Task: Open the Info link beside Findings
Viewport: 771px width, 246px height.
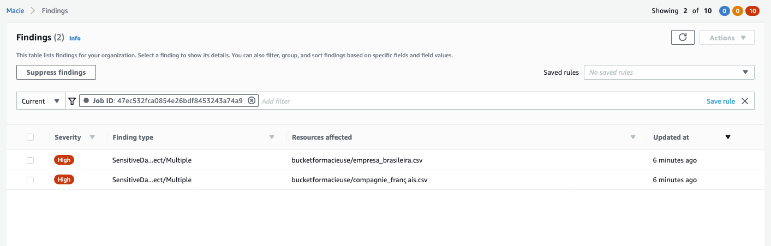Action: tap(75, 38)
